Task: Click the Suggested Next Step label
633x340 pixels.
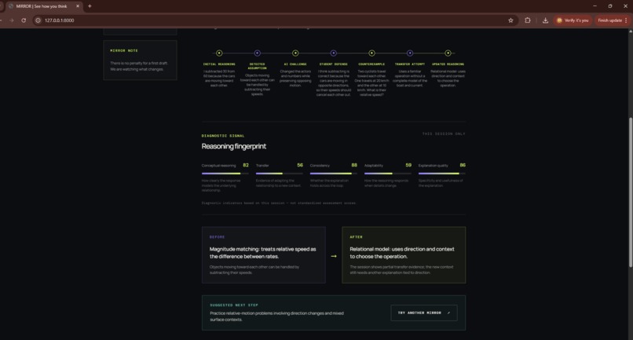Action: [234, 305]
